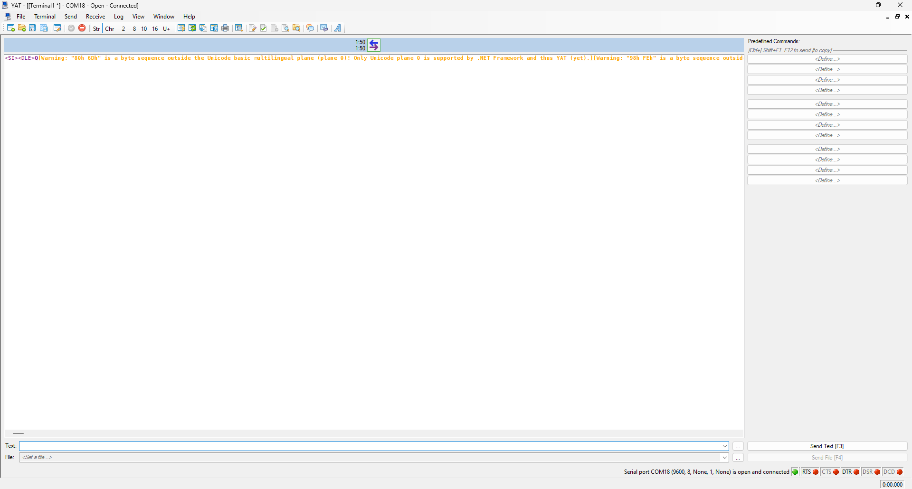Click the speech bubbles toolbar icon
The image size is (912, 489).
310,28
